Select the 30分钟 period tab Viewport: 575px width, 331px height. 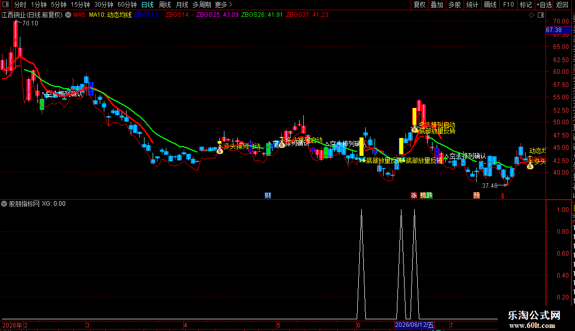[104, 5]
